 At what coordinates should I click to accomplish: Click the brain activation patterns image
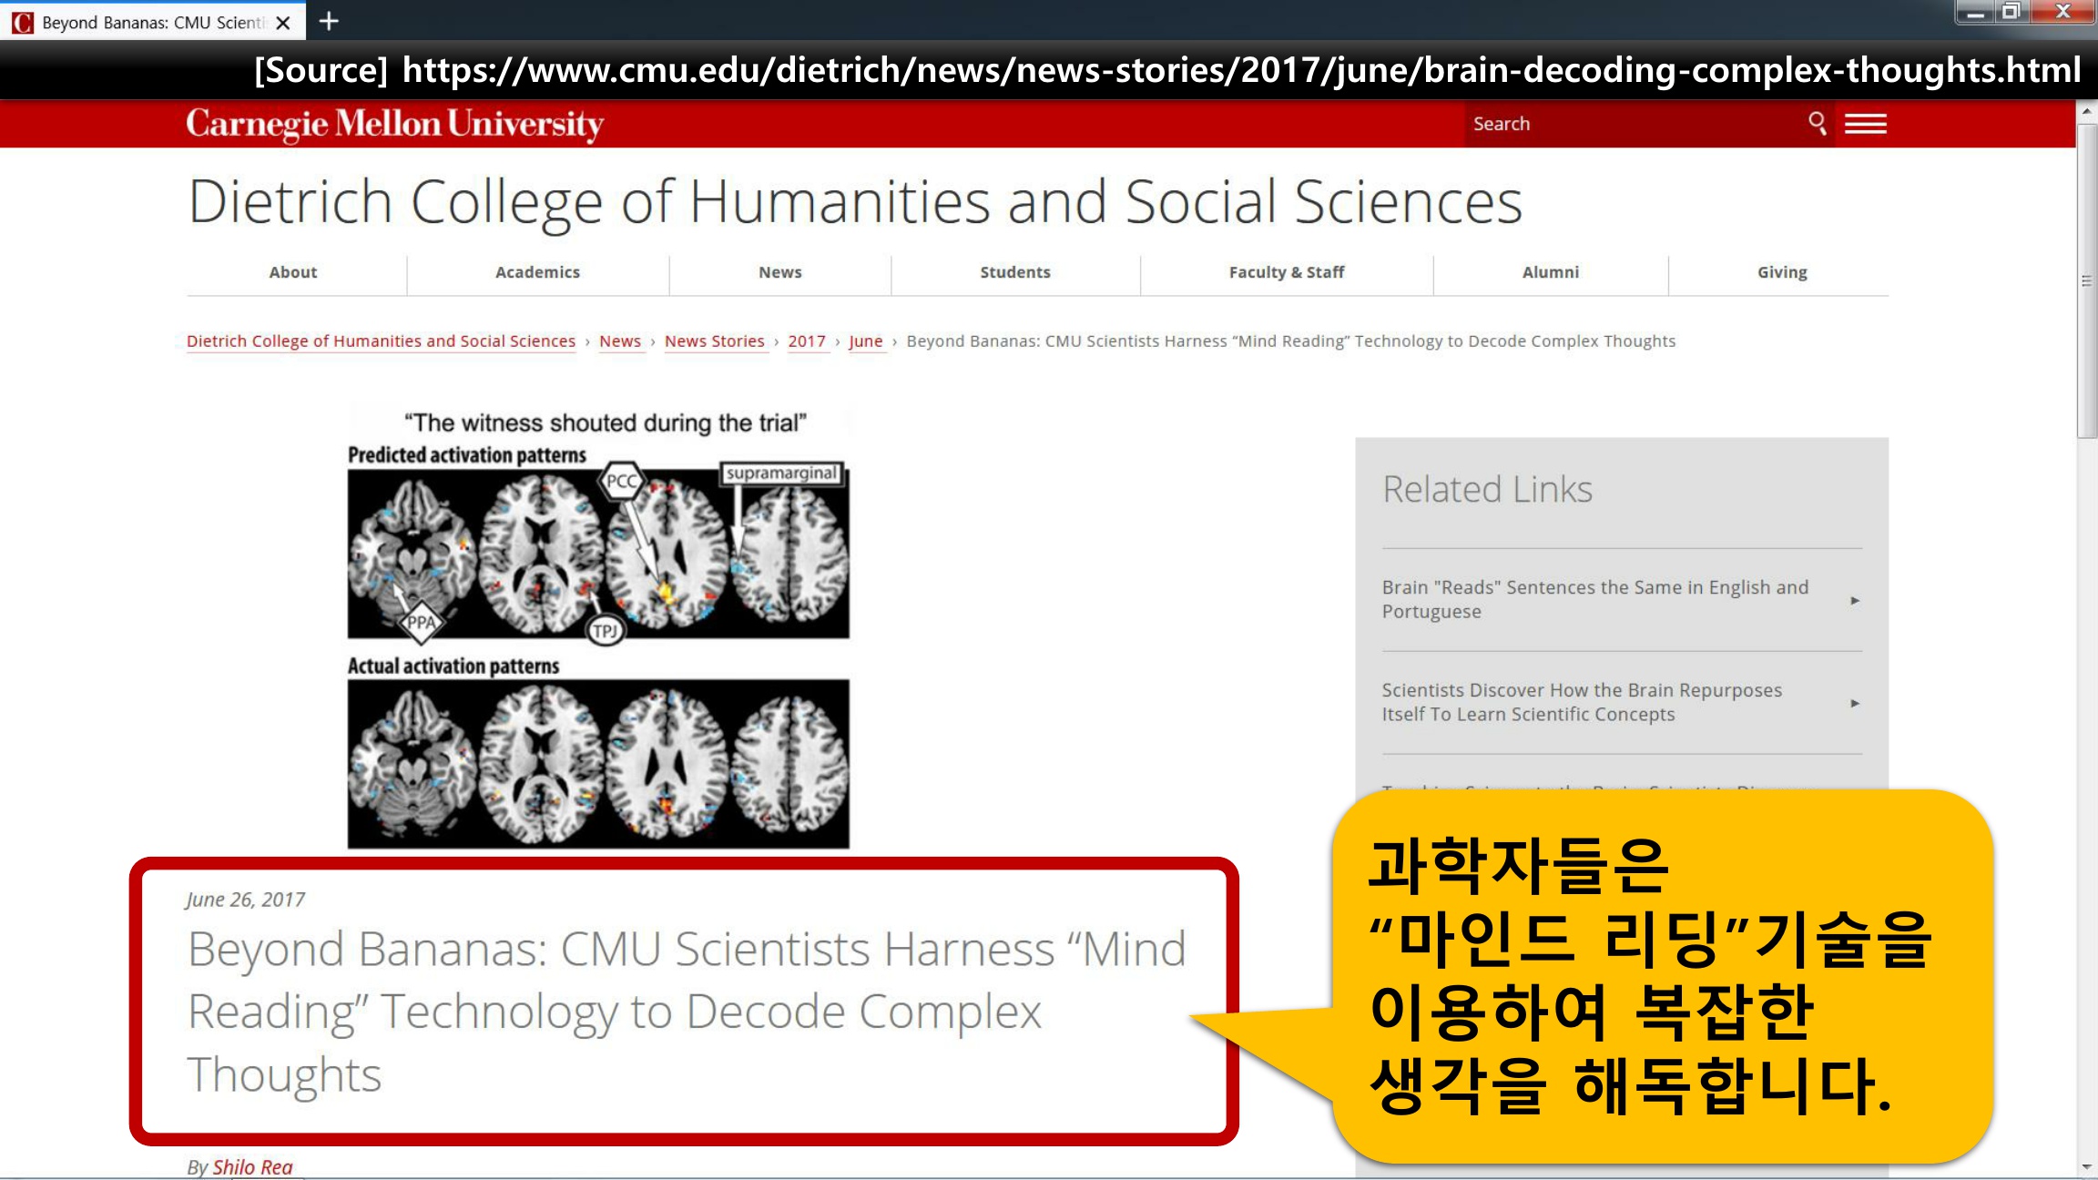coord(598,628)
